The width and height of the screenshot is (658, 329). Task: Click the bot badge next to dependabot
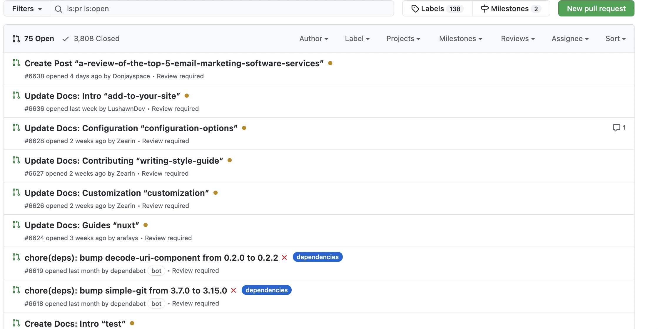tap(156, 271)
